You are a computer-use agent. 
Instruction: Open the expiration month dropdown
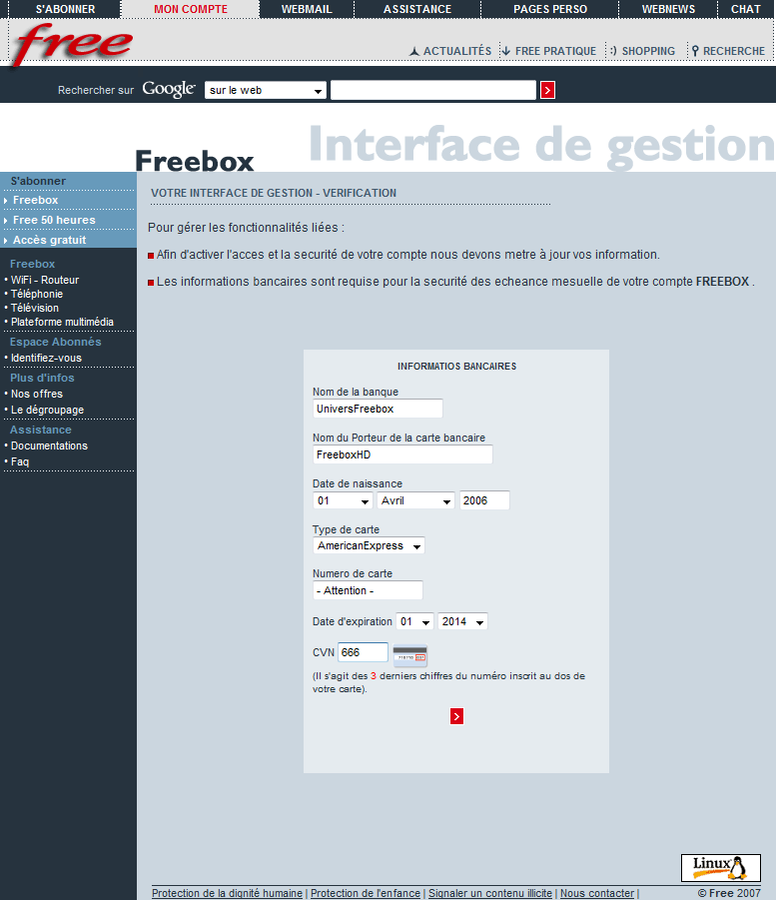[x=414, y=621]
